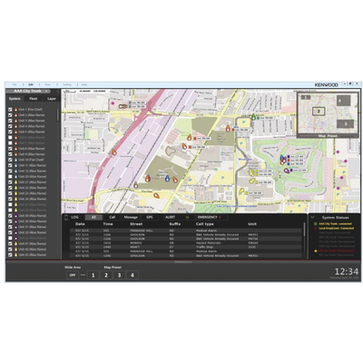Screen dimensions: 363x363
Task: Uncheck the Unit 3 checkbox
Action: point(10,121)
